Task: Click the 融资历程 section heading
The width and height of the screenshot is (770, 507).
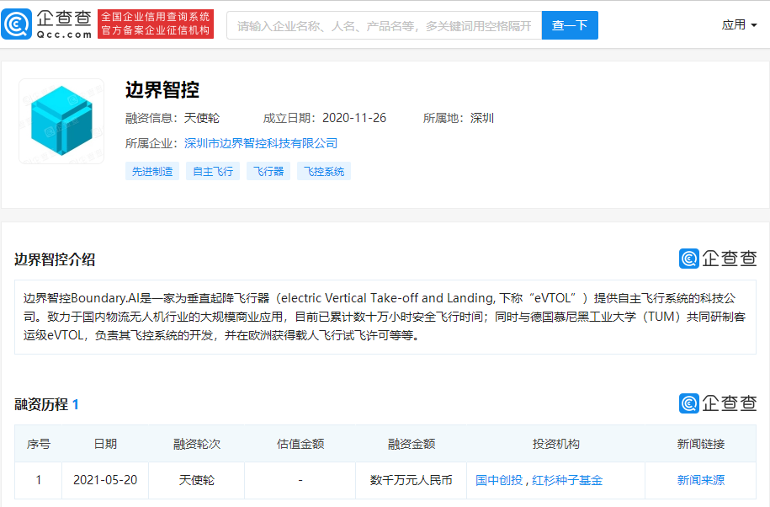Action: 41,404
